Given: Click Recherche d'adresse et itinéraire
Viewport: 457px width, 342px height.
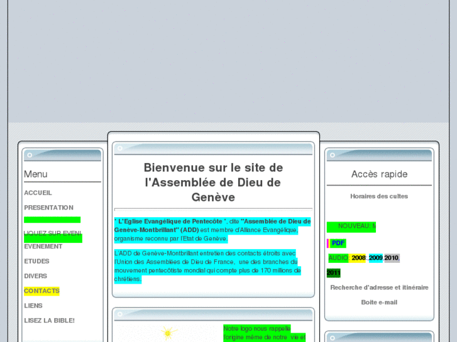Looking at the screenshot, I should 379,287.
